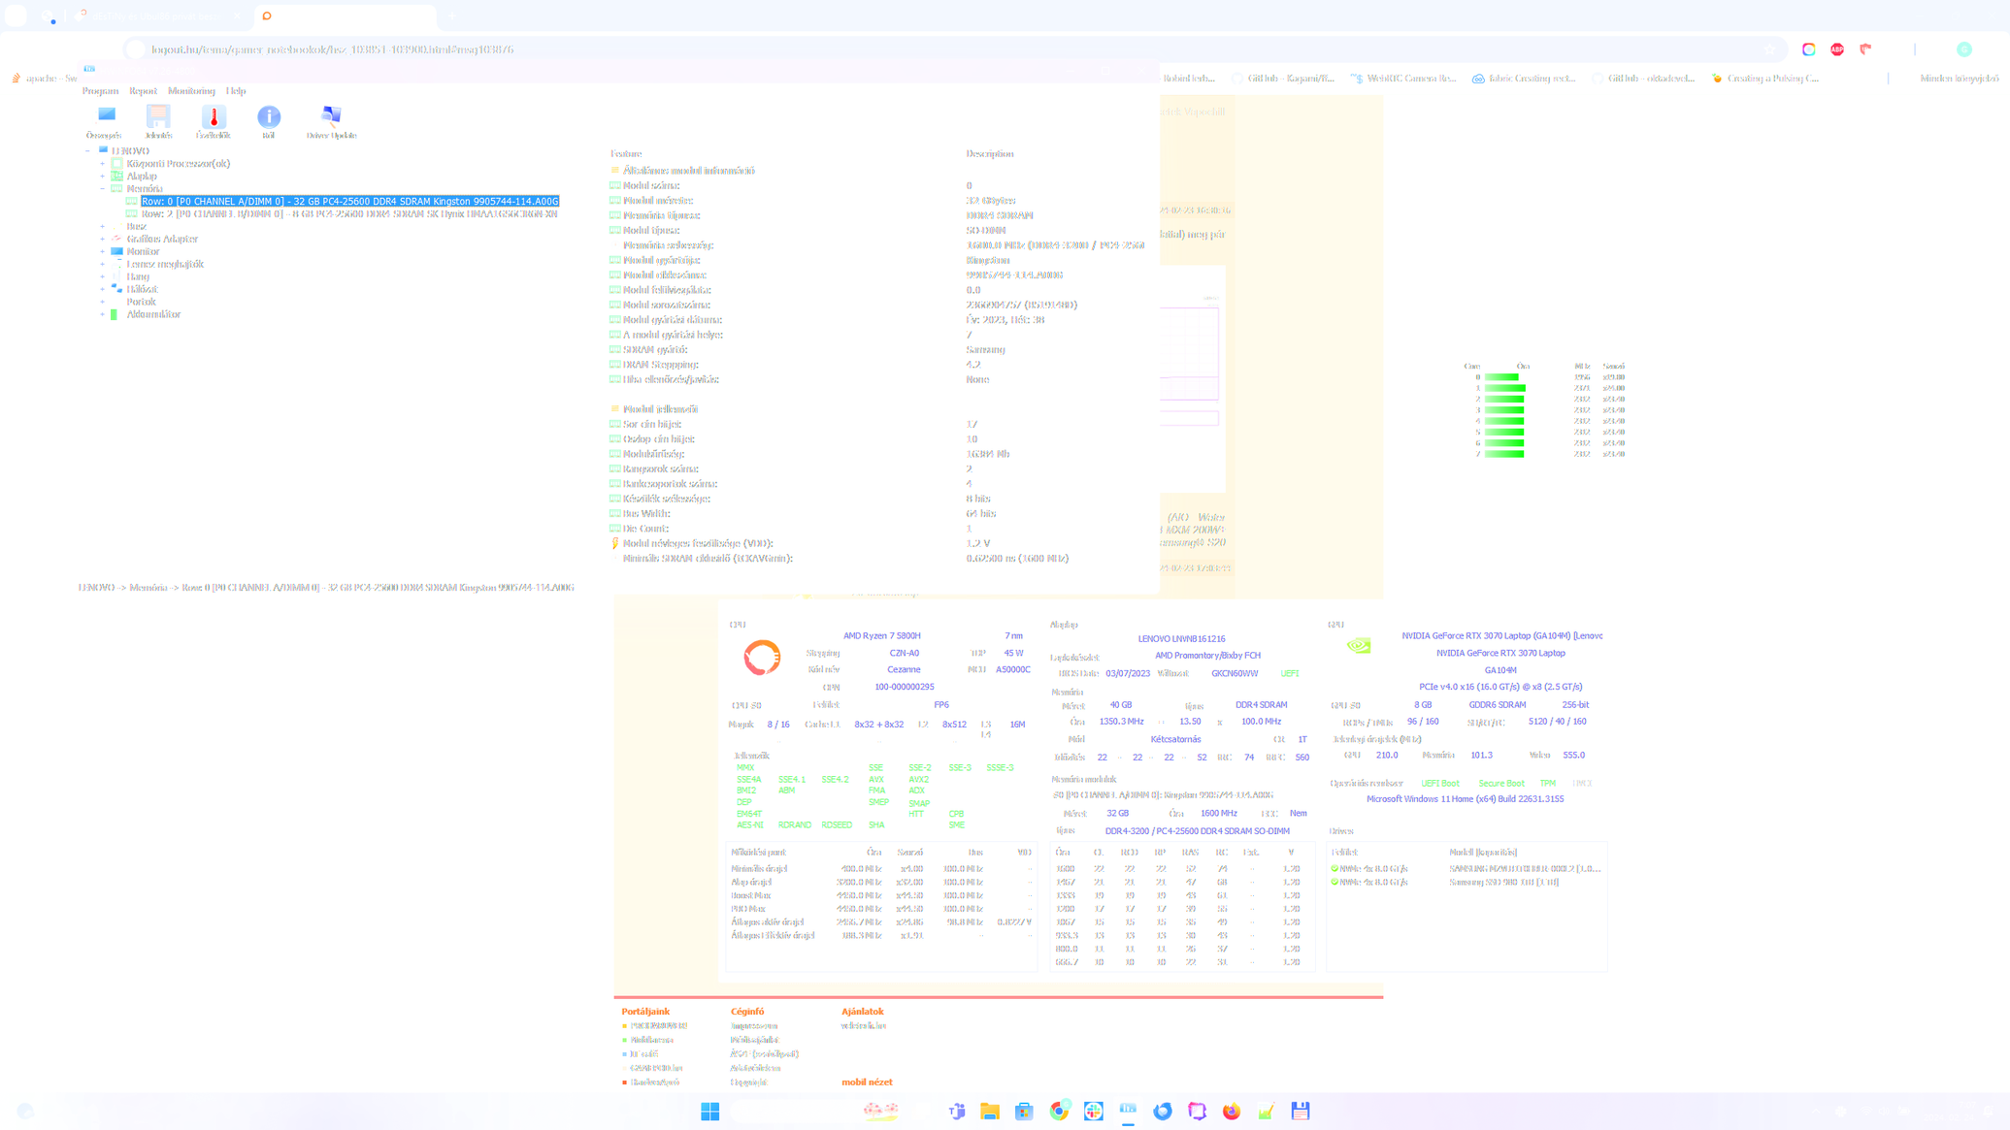
Task: Expand the Alaplap tree node
Action: pos(102,177)
